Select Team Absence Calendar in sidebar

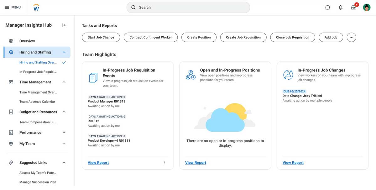point(37,102)
